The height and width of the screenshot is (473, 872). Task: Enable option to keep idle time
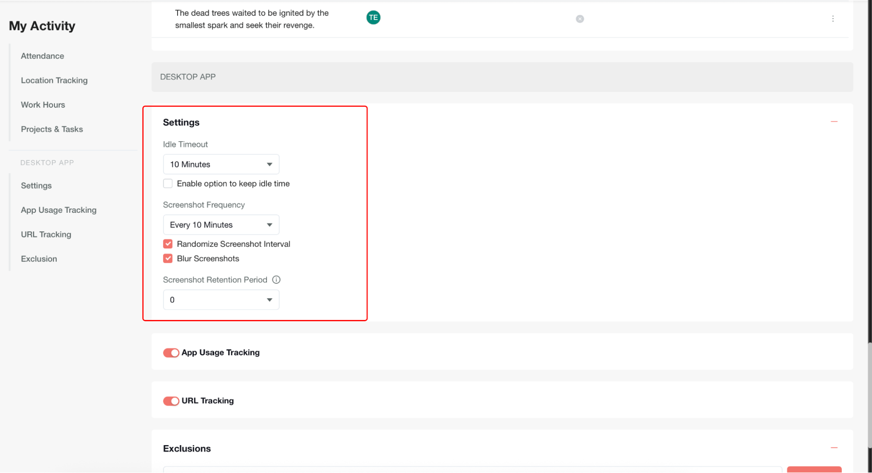(x=168, y=184)
